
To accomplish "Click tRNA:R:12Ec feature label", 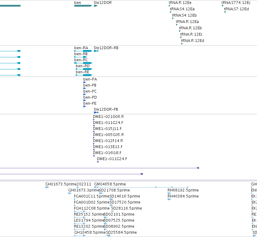I will 191,34.
